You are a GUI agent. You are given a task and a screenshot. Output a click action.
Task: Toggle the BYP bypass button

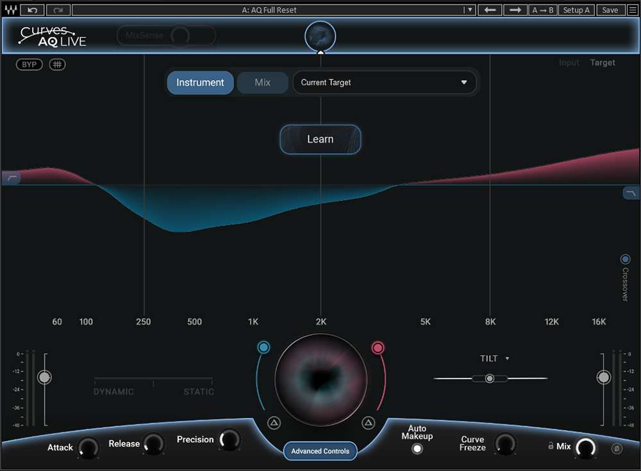tap(29, 65)
